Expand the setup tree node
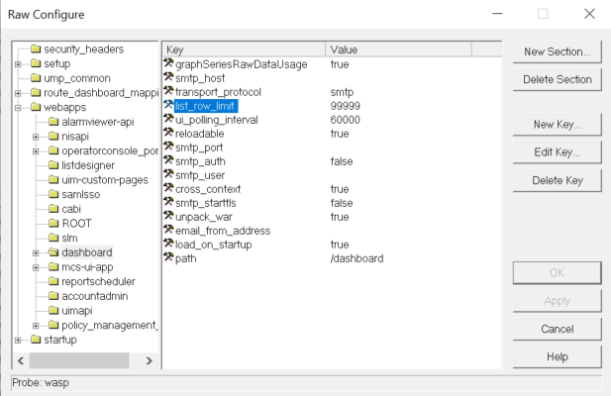The image size is (611, 396). [19, 64]
